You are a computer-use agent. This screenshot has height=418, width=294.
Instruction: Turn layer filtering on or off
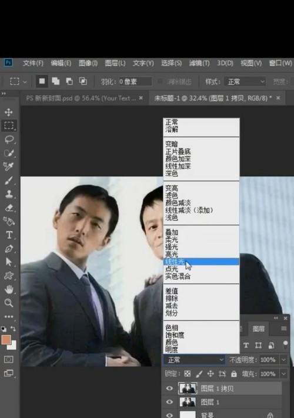click(x=285, y=344)
